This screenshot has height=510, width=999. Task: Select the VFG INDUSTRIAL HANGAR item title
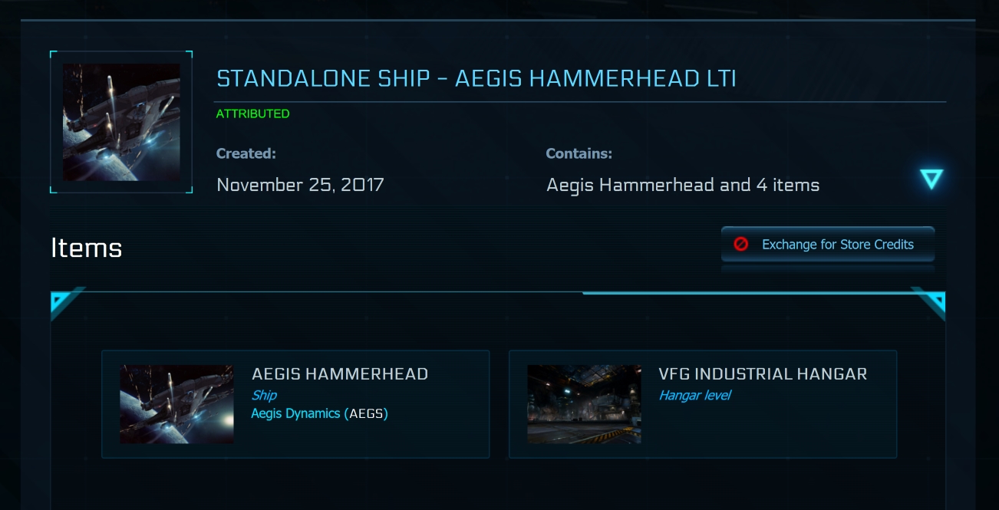tap(763, 374)
